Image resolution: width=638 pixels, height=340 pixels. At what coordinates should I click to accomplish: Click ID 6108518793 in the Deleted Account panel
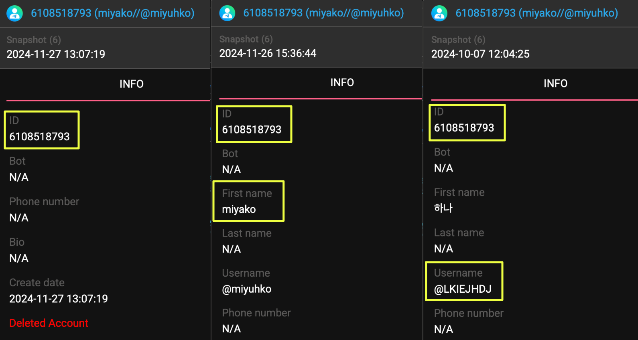pos(40,137)
